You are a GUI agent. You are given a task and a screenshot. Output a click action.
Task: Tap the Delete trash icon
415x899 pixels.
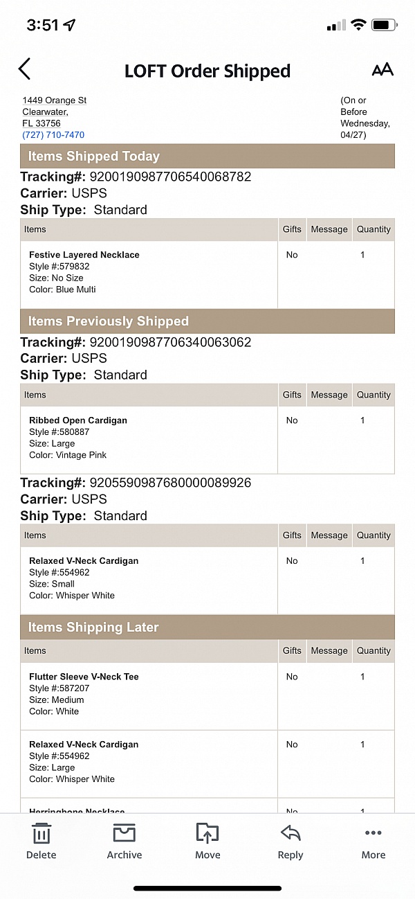coord(41,842)
